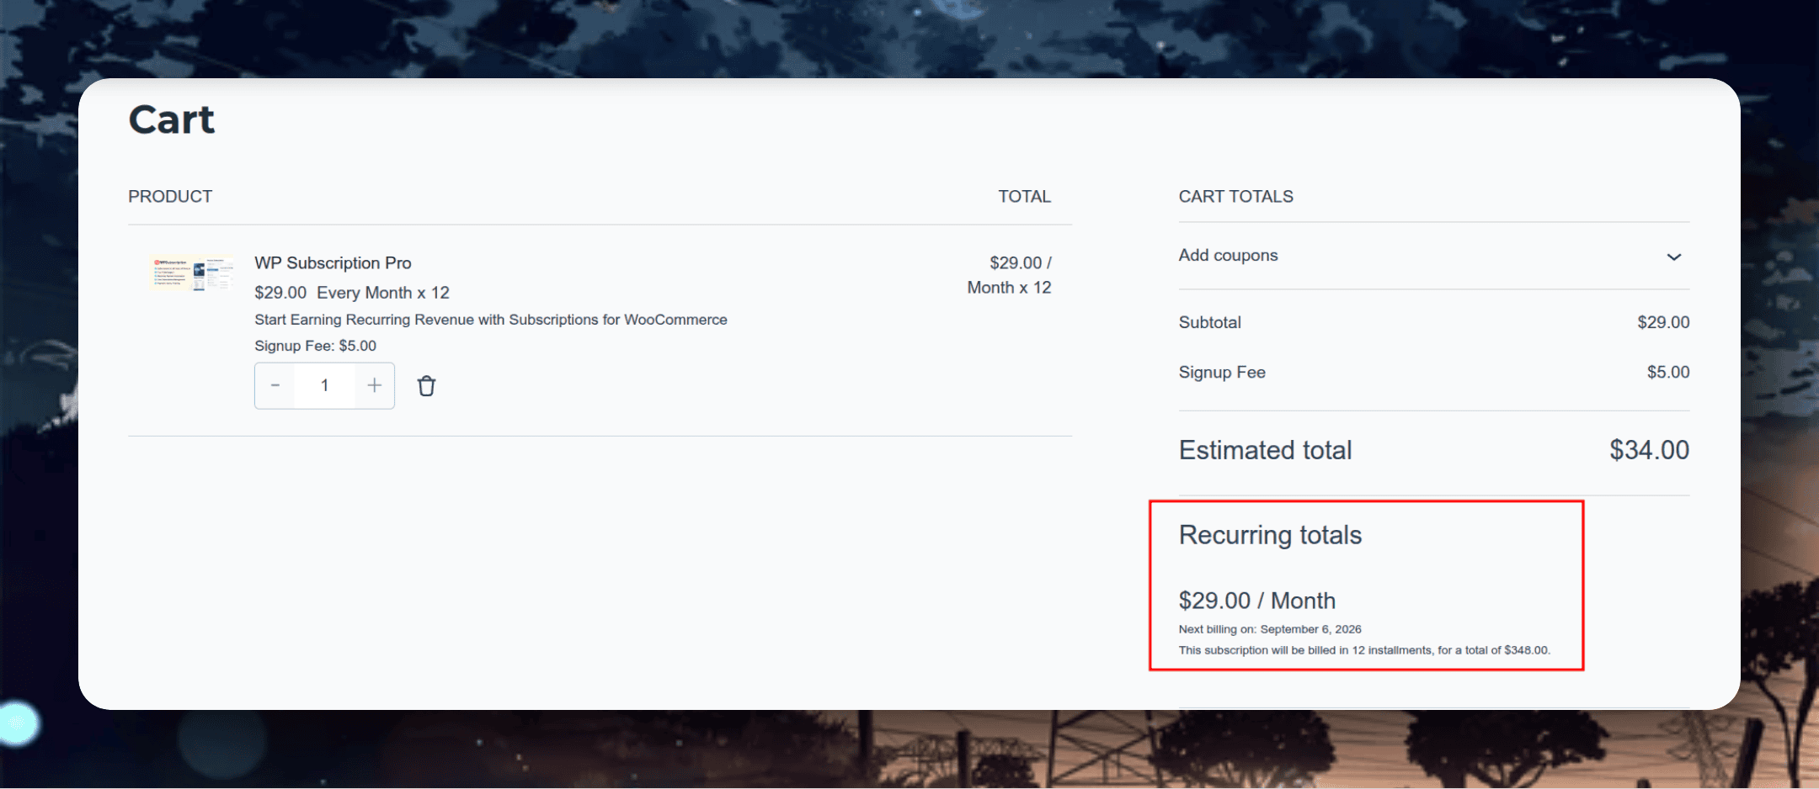This screenshot has width=1819, height=789.
Task: Click the $29.00 / Month recurring price
Action: [1257, 601]
